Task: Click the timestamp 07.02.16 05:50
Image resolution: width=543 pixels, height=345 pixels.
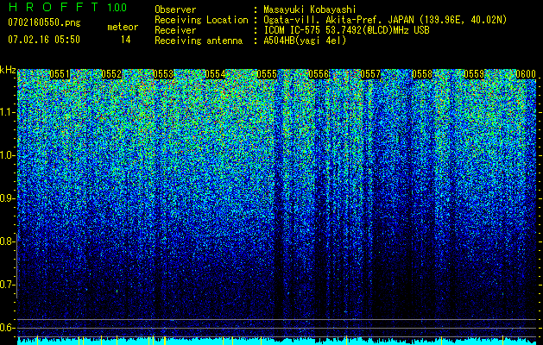Action: tap(44, 40)
